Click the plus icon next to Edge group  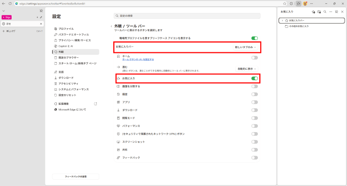(37, 17)
